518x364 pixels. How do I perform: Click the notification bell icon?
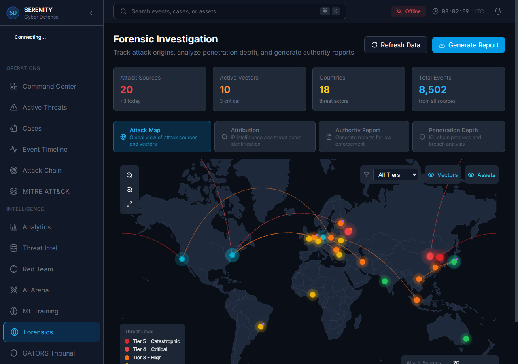point(497,11)
